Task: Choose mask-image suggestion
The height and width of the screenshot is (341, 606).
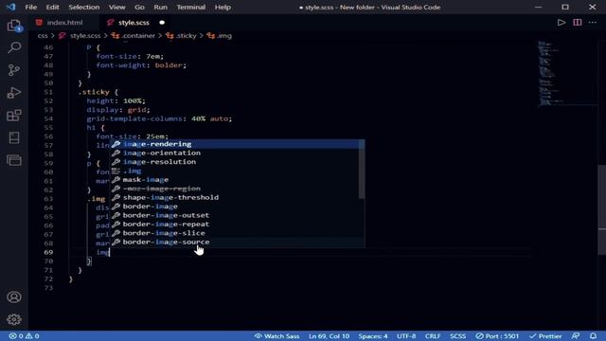Action: (x=237, y=179)
